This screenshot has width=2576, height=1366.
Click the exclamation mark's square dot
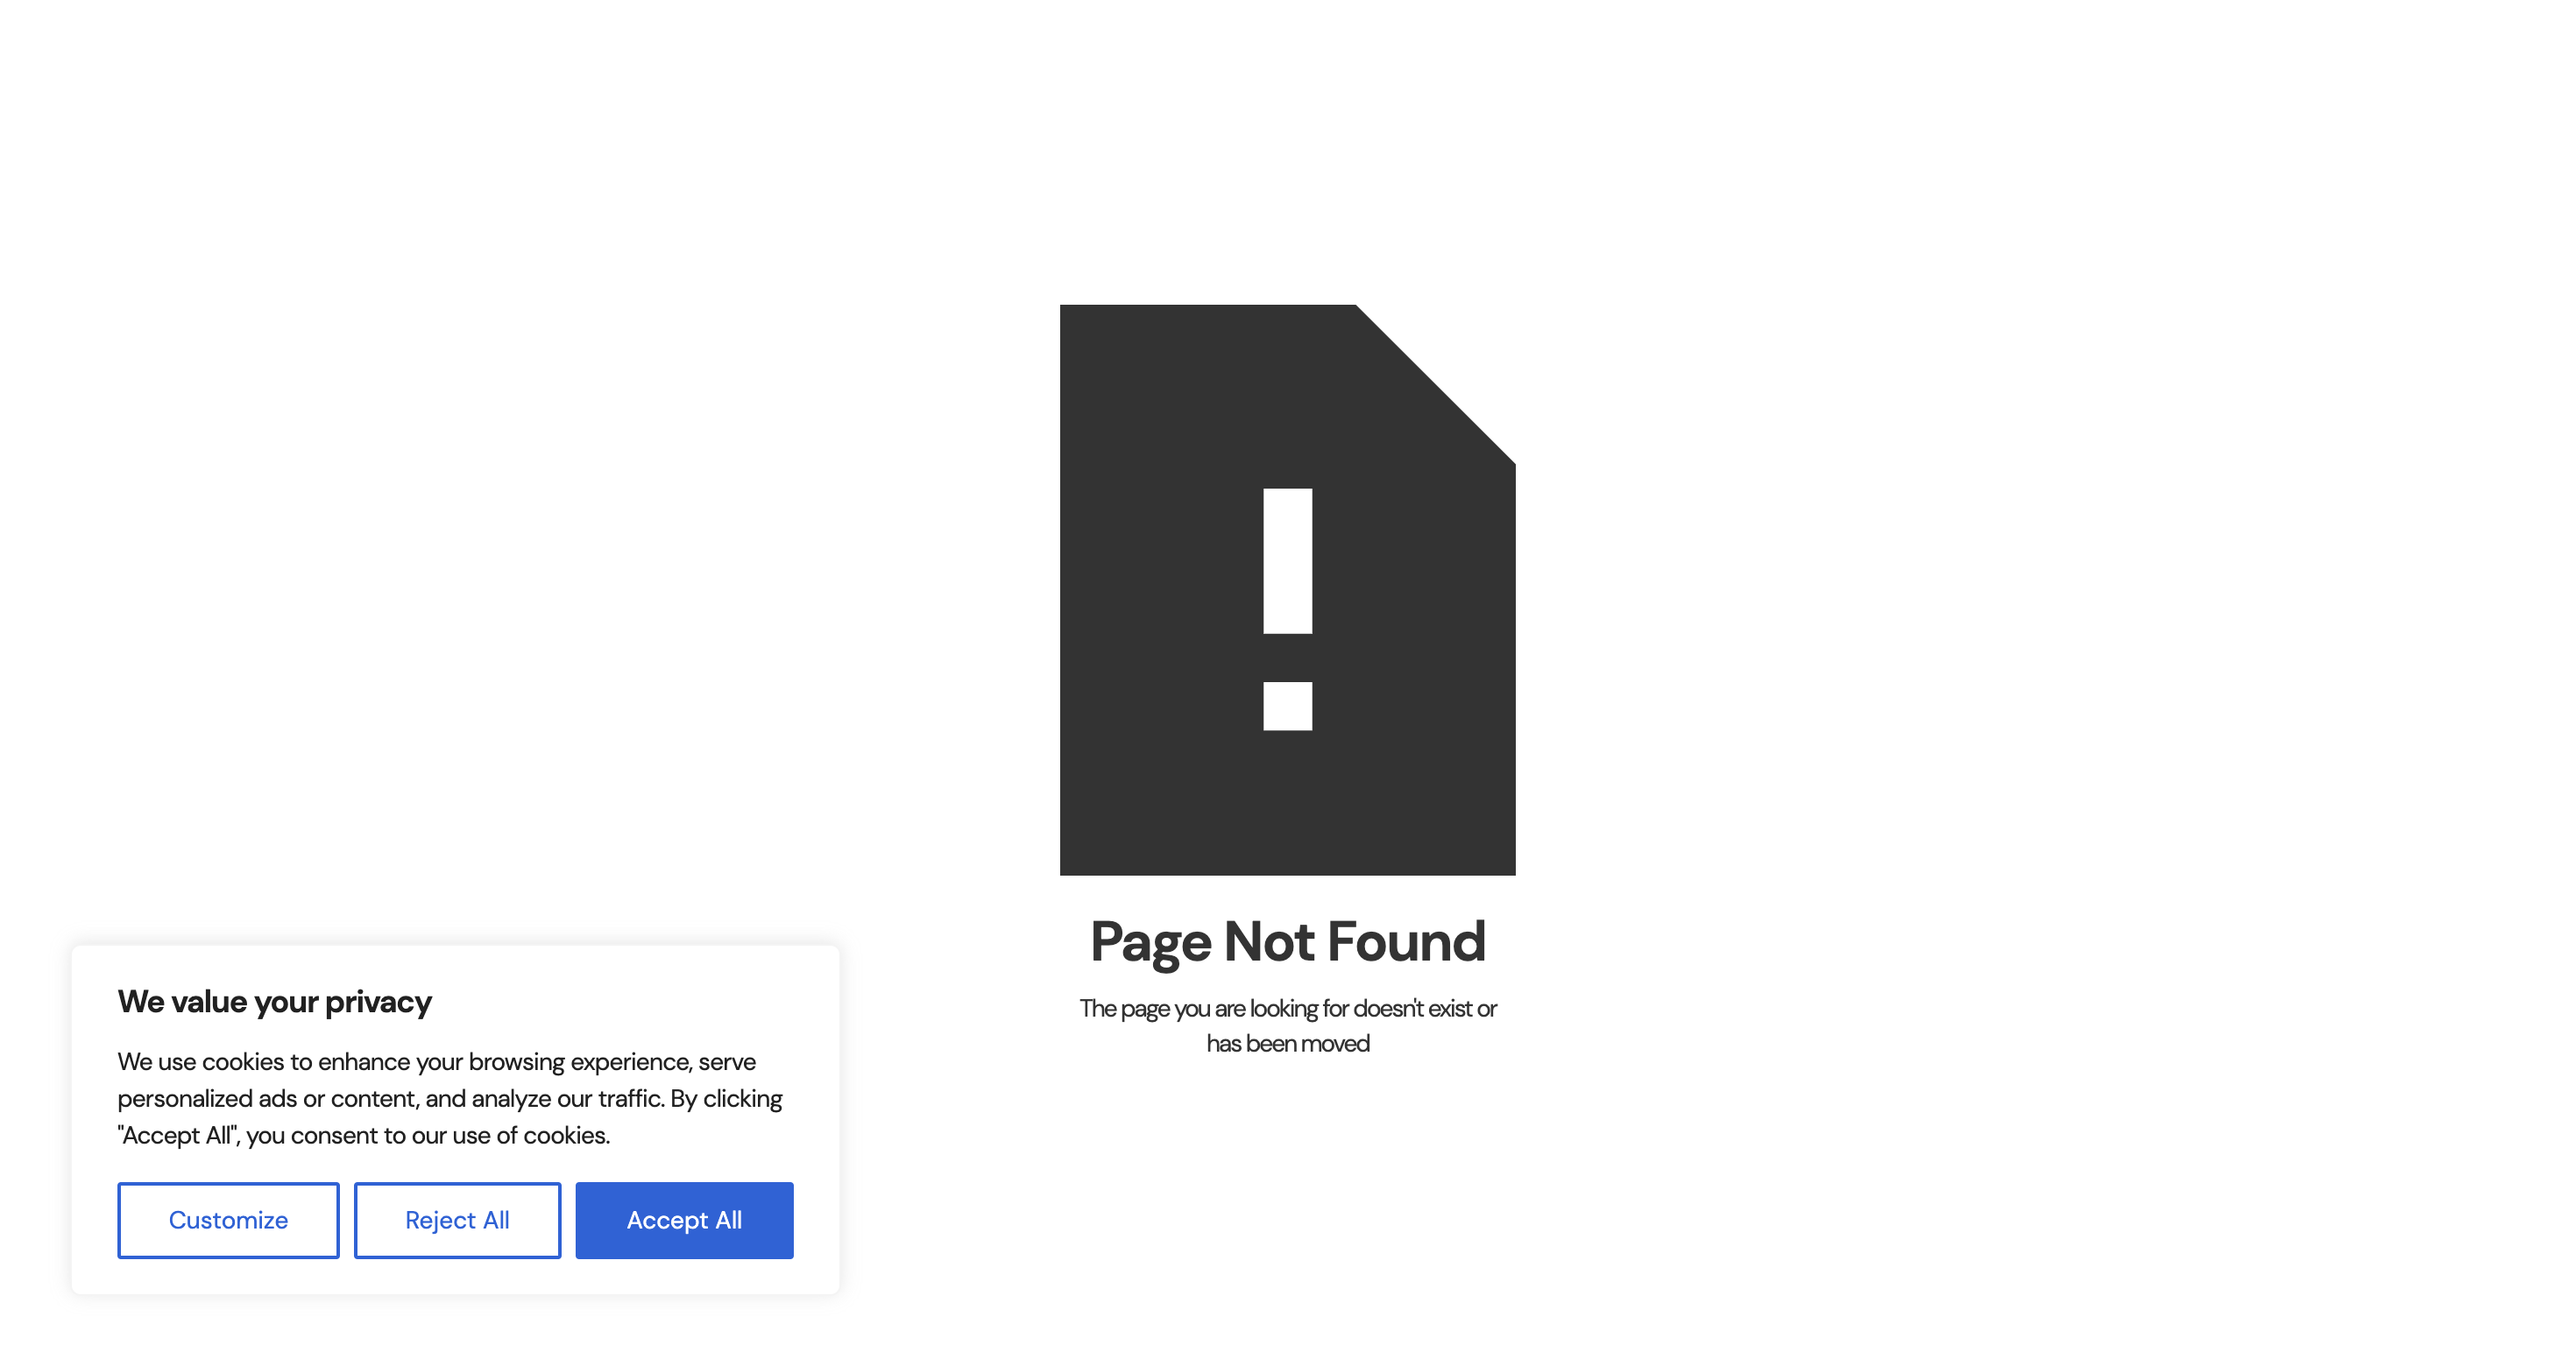pyautogui.click(x=1287, y=706)
